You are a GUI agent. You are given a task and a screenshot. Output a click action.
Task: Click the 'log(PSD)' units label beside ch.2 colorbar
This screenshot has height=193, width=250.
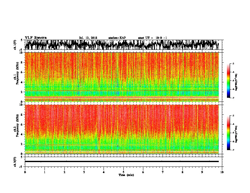tap(236, 134)
